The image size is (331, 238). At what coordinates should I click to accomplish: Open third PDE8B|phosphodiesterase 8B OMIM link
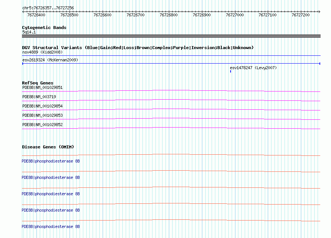pos(51,194)
